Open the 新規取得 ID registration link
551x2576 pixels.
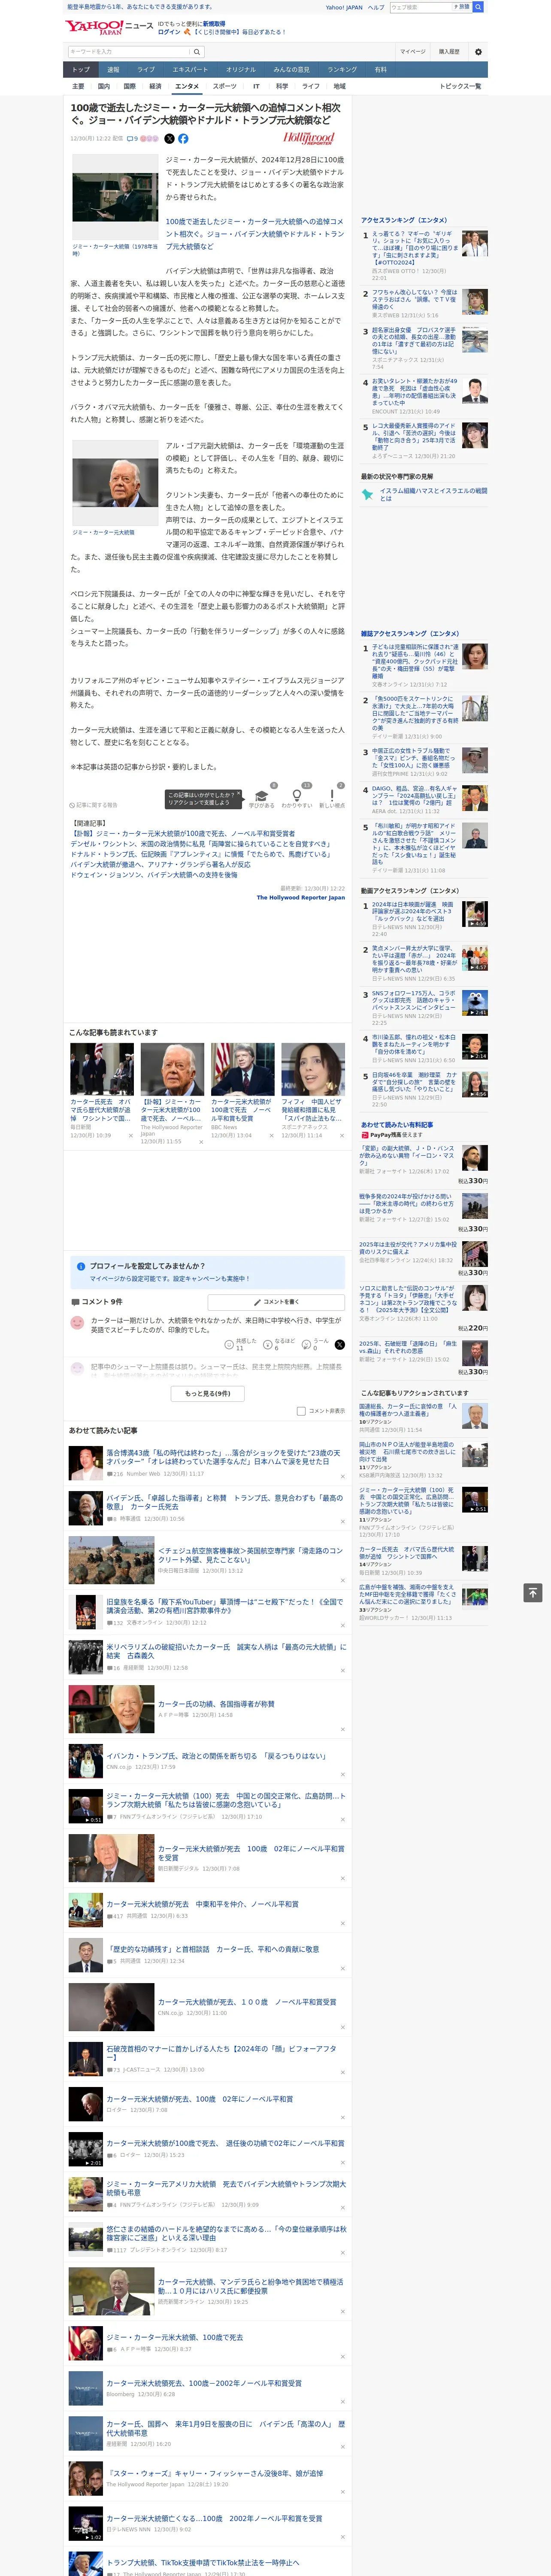214,23
